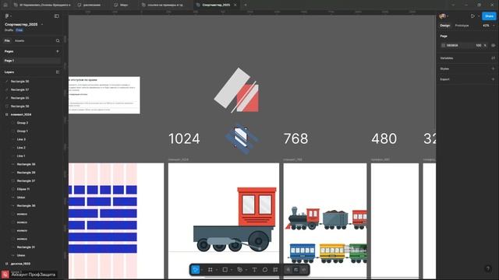
Task: Open presentation options dropdown arrow
Action: point(478,16)
